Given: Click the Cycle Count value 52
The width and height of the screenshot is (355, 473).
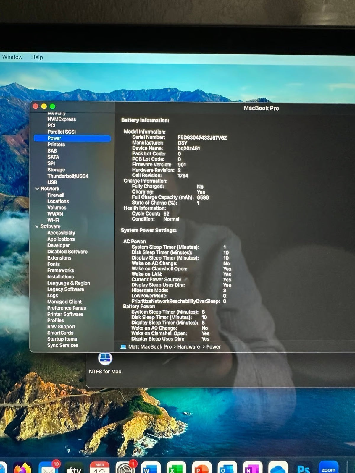Looking at the screenshot, I should pyautogui.click(x=166, y=214).
